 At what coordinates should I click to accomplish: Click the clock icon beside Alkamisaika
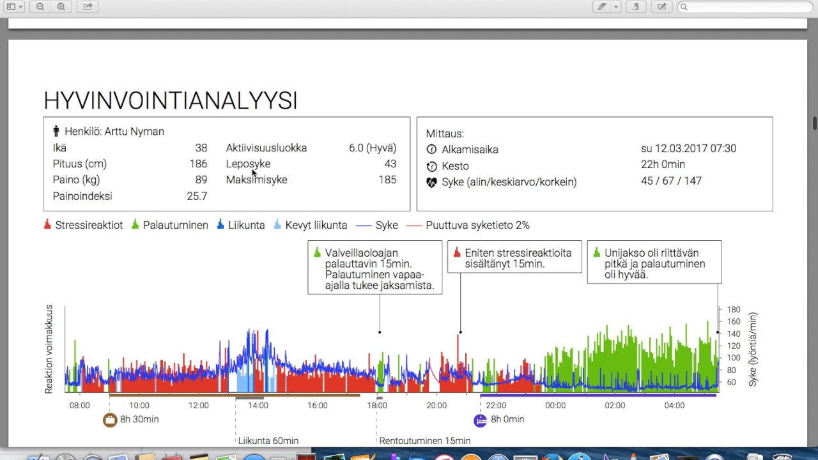click(x=431, y=149)
